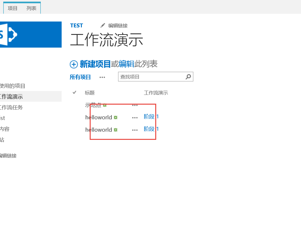Open the ellipsis menu next to 所有项目

(x=102, y=77)
